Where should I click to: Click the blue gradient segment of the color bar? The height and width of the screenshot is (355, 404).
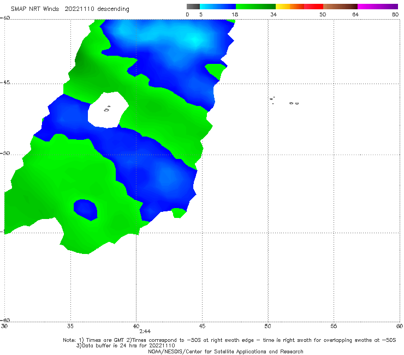[218, 7]
